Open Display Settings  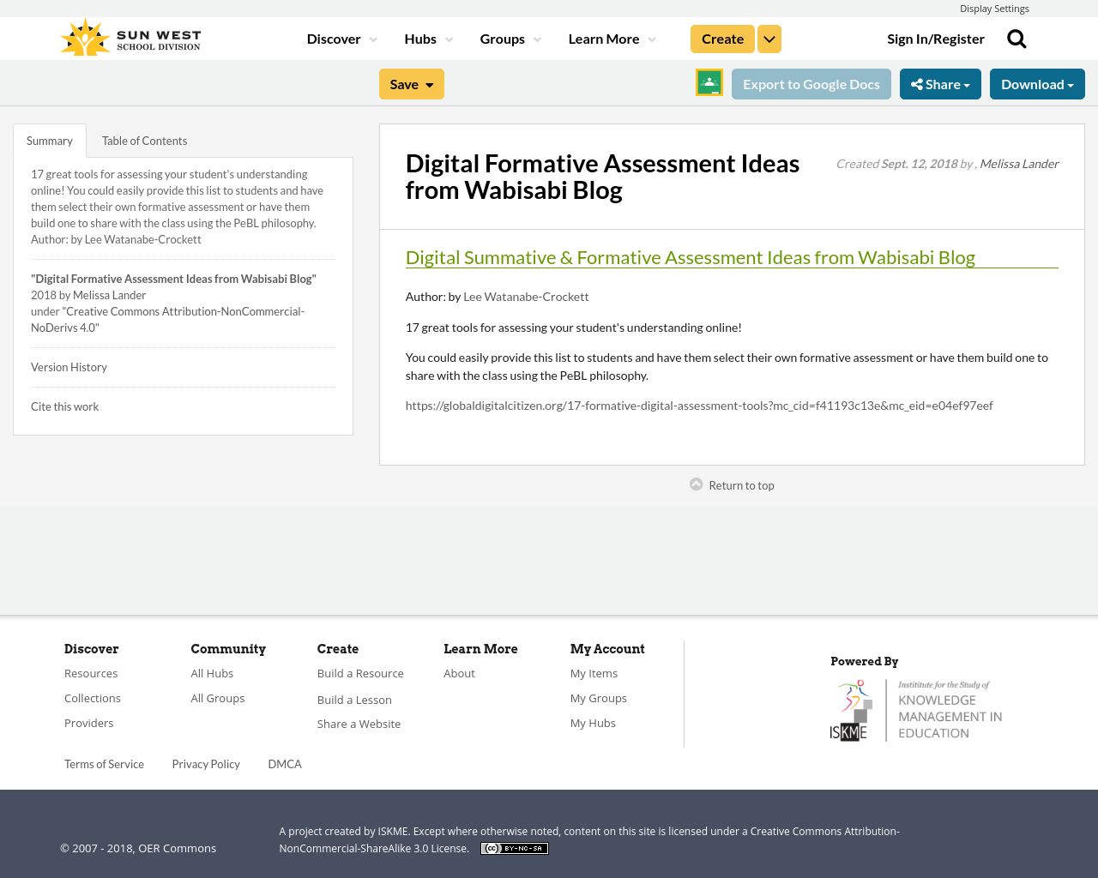pos(994,8)
